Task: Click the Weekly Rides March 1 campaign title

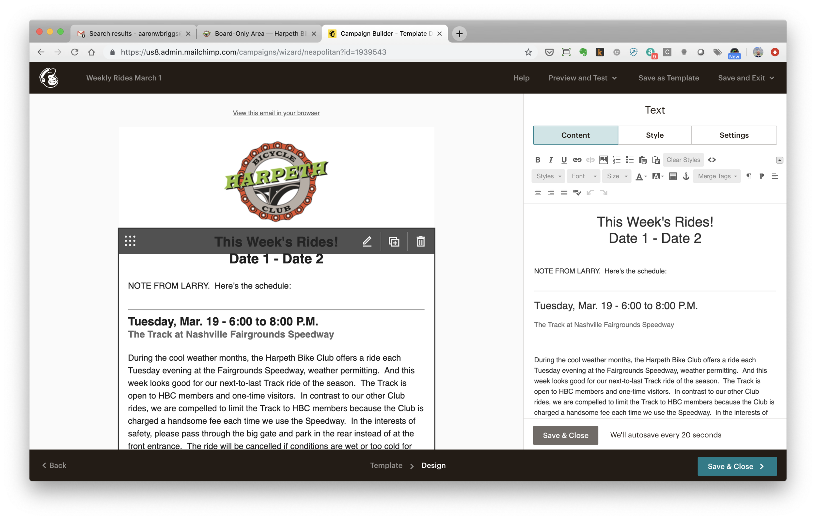Action: tap(124, 78)
